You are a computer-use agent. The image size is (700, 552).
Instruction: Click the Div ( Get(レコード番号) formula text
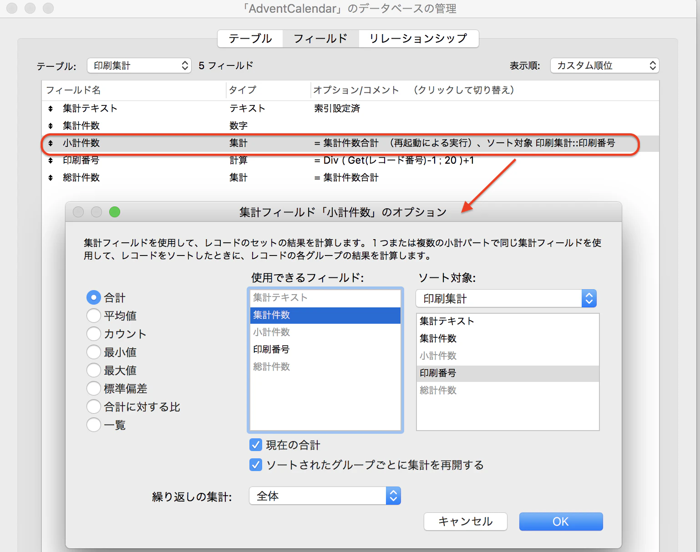point(394,161)
